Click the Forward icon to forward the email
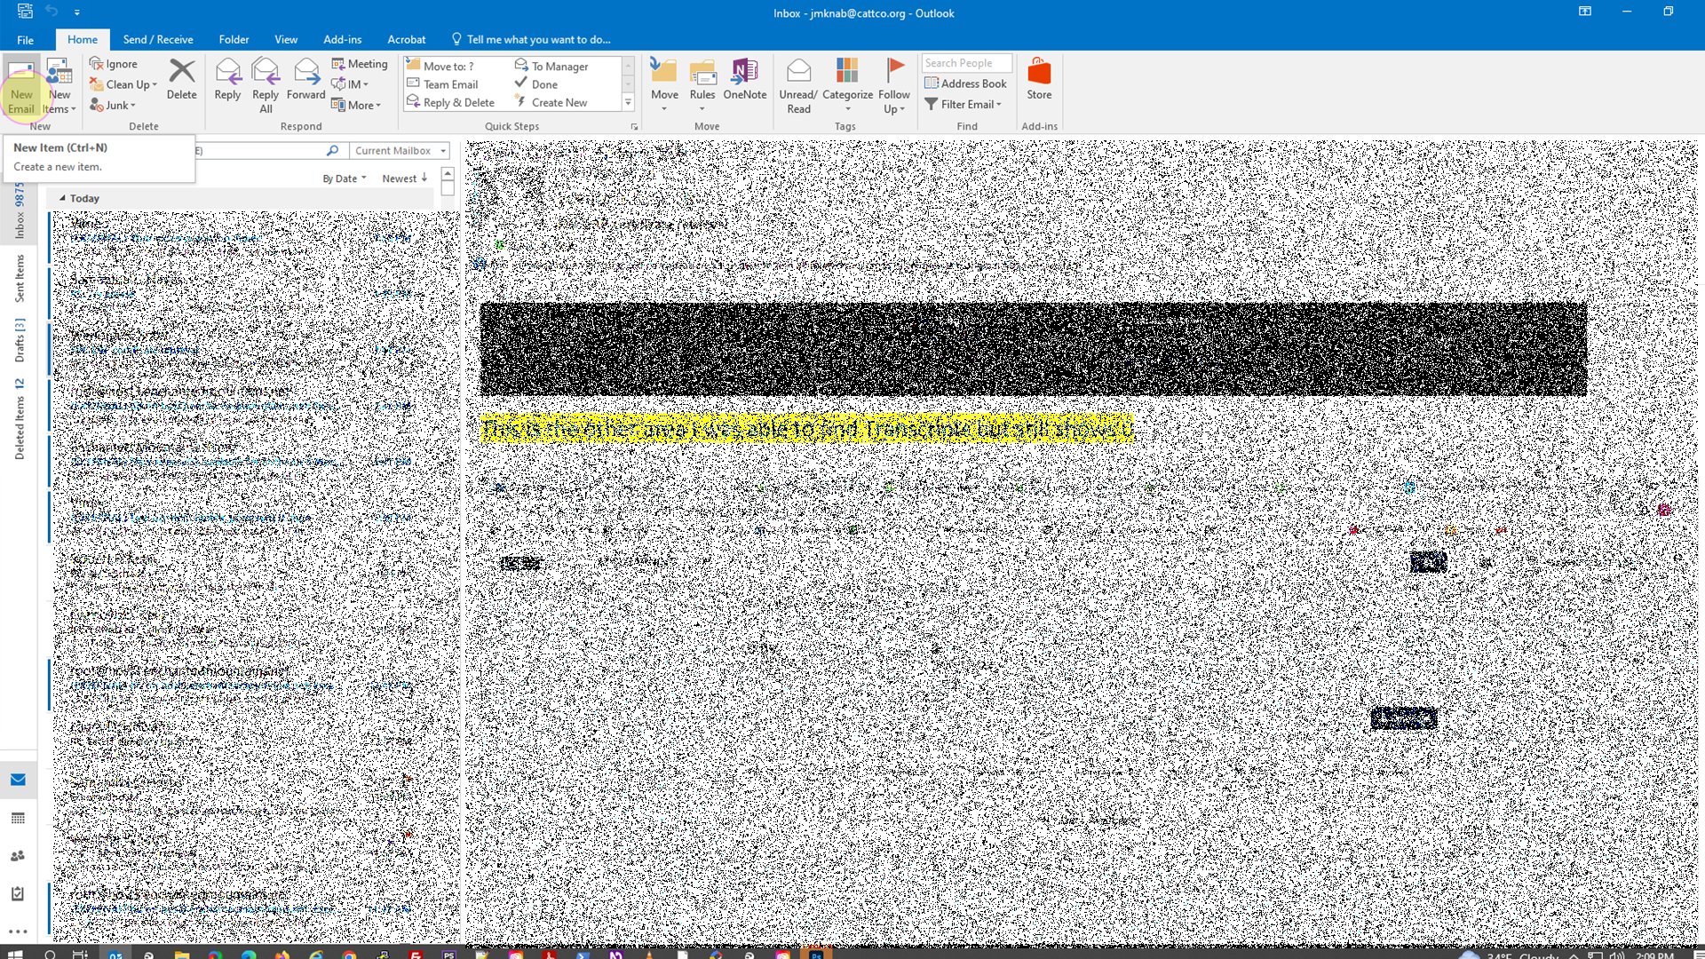 tap(305, 83)
